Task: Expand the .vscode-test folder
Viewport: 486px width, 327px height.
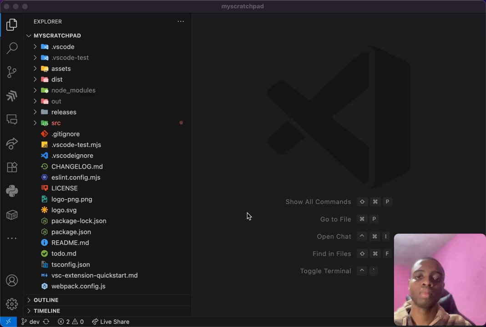Action: pos(107,58)
